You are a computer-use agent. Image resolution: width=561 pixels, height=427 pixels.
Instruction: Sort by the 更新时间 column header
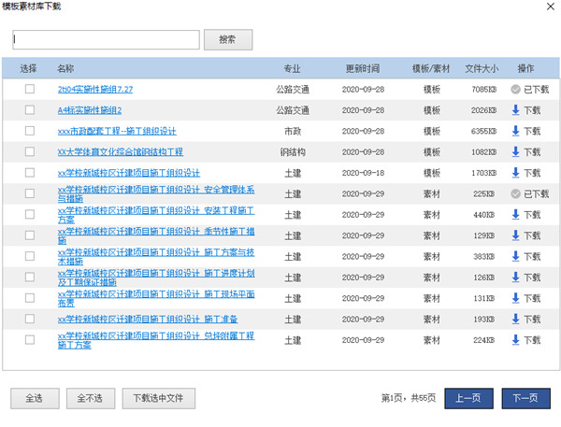[363, 68]
